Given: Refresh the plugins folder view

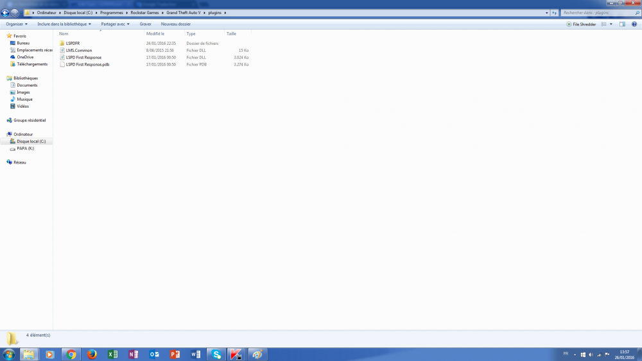Looking at the screenshot, I should [x=555, y=13].
